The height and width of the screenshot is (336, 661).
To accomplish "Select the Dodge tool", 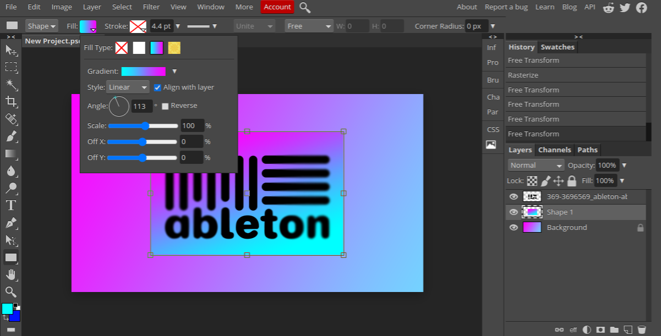I will point(10,188).
